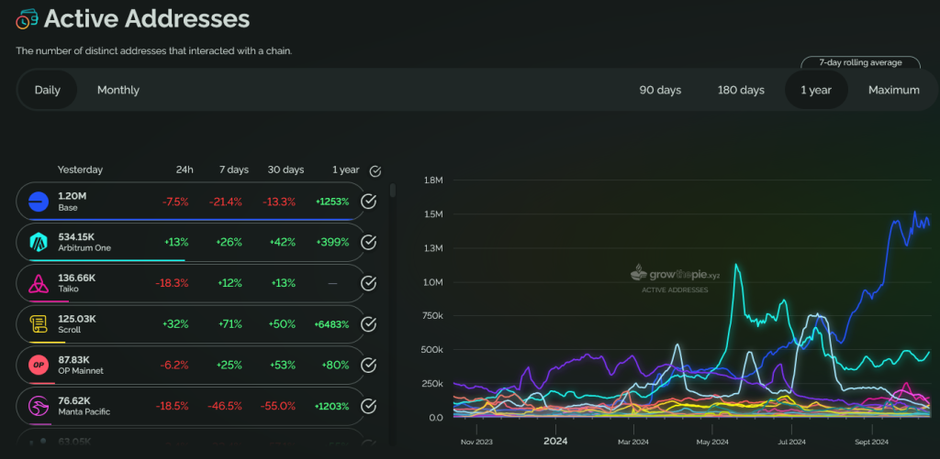Click Arbitrum One's cyan share progress bar

pos(106,260)
